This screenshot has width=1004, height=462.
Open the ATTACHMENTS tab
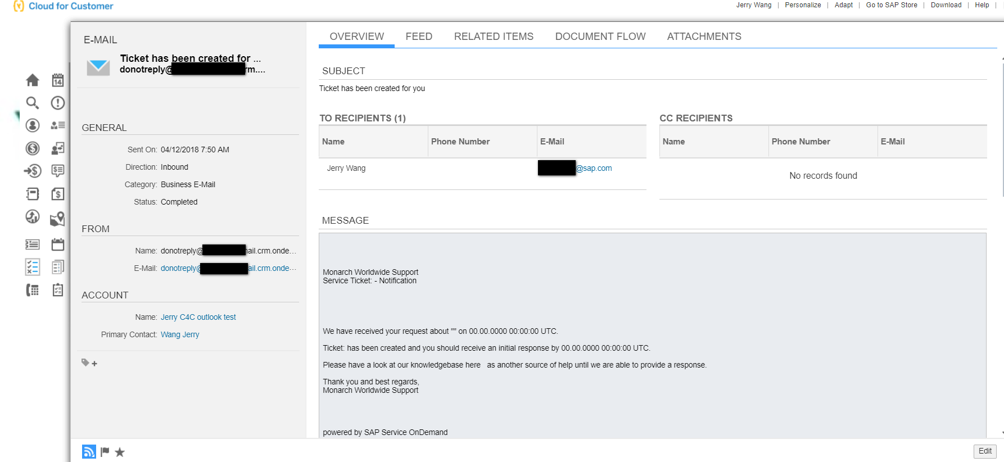click(704, 37)
